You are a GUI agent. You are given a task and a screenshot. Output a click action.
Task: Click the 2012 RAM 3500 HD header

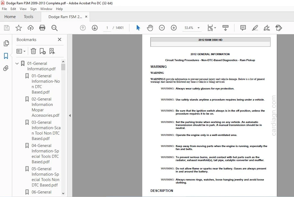click(x=210, y=40)
